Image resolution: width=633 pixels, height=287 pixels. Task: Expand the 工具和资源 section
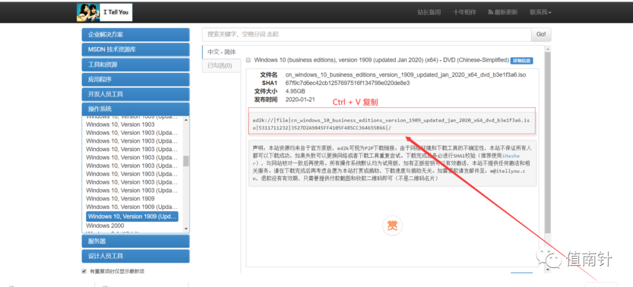tap(135, 64)
